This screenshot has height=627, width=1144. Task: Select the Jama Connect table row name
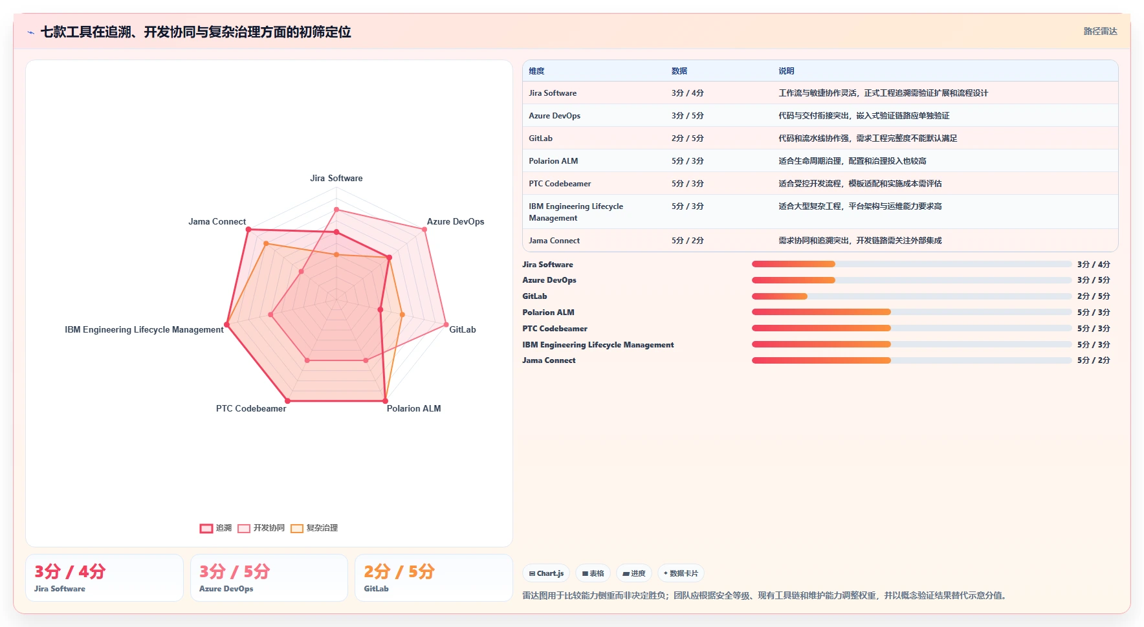pos(554,241)
